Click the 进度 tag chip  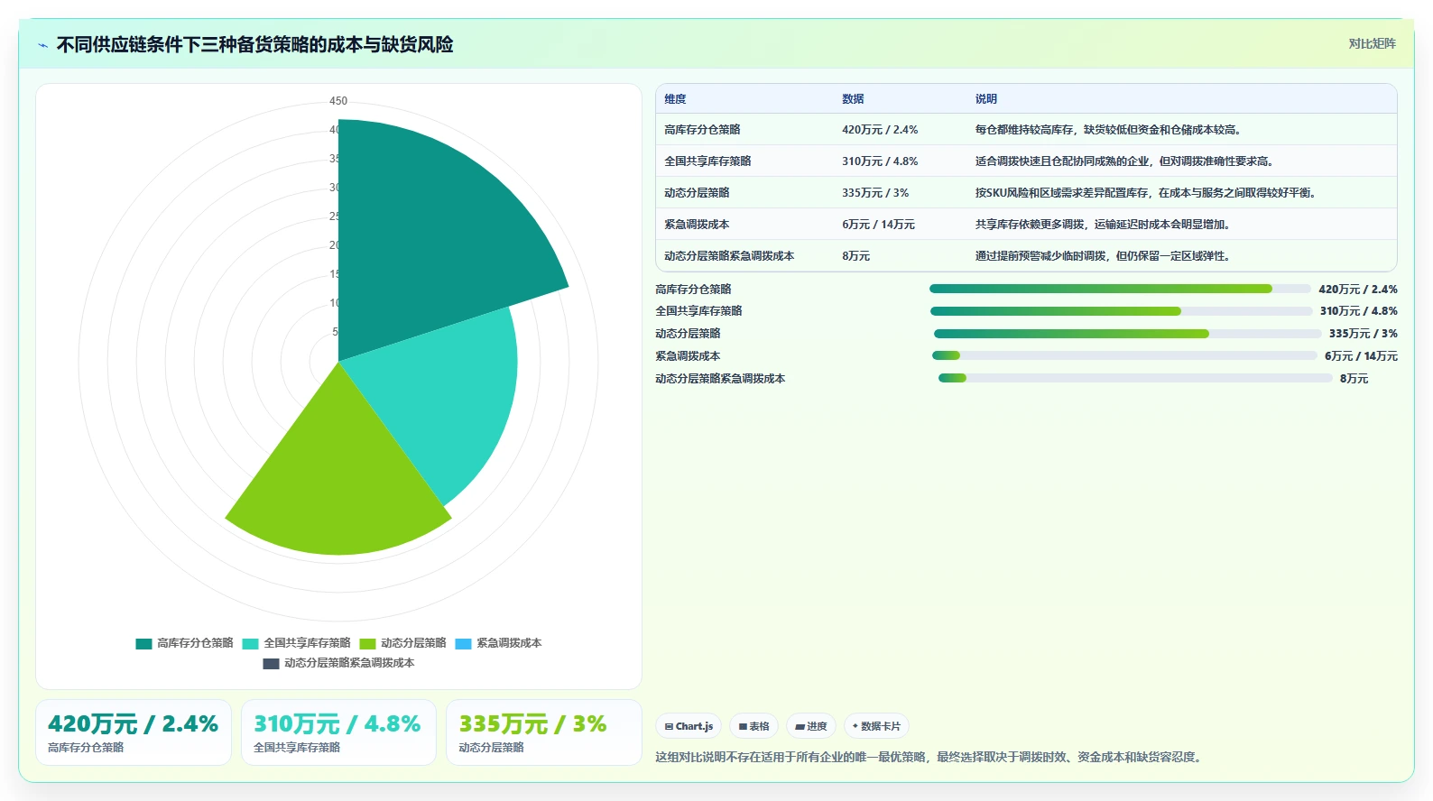[x=810, y=726]
